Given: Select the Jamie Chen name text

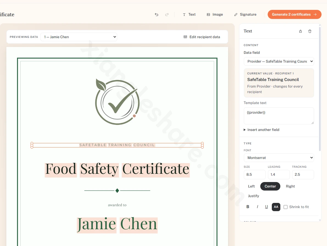Looking at the screenshot, I should coord(117,225).
